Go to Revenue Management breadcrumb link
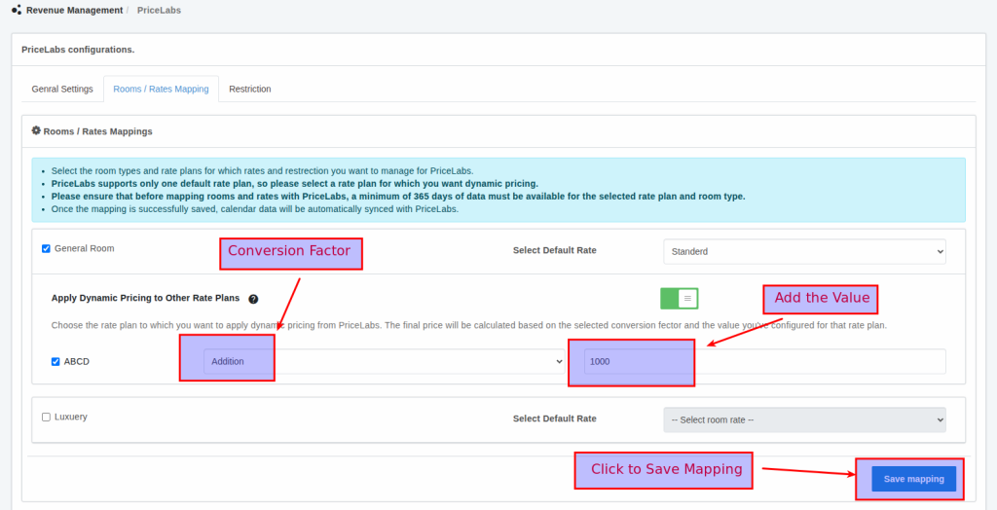The height and width of the screenshot is (510, 997). pos(75,11)
